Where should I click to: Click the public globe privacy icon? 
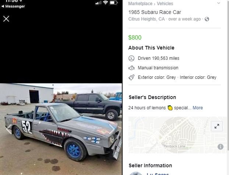click(x=207, y=19)
